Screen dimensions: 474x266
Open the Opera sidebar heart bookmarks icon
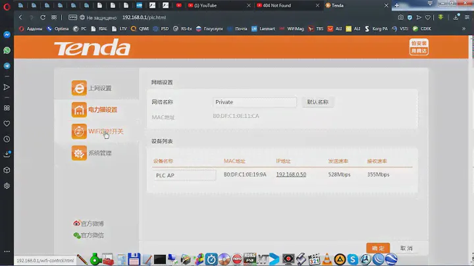[7, 123]
